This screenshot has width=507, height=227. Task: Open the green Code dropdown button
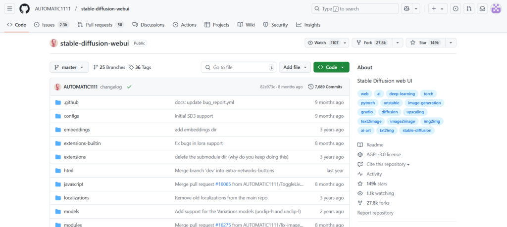click(331, 67)
